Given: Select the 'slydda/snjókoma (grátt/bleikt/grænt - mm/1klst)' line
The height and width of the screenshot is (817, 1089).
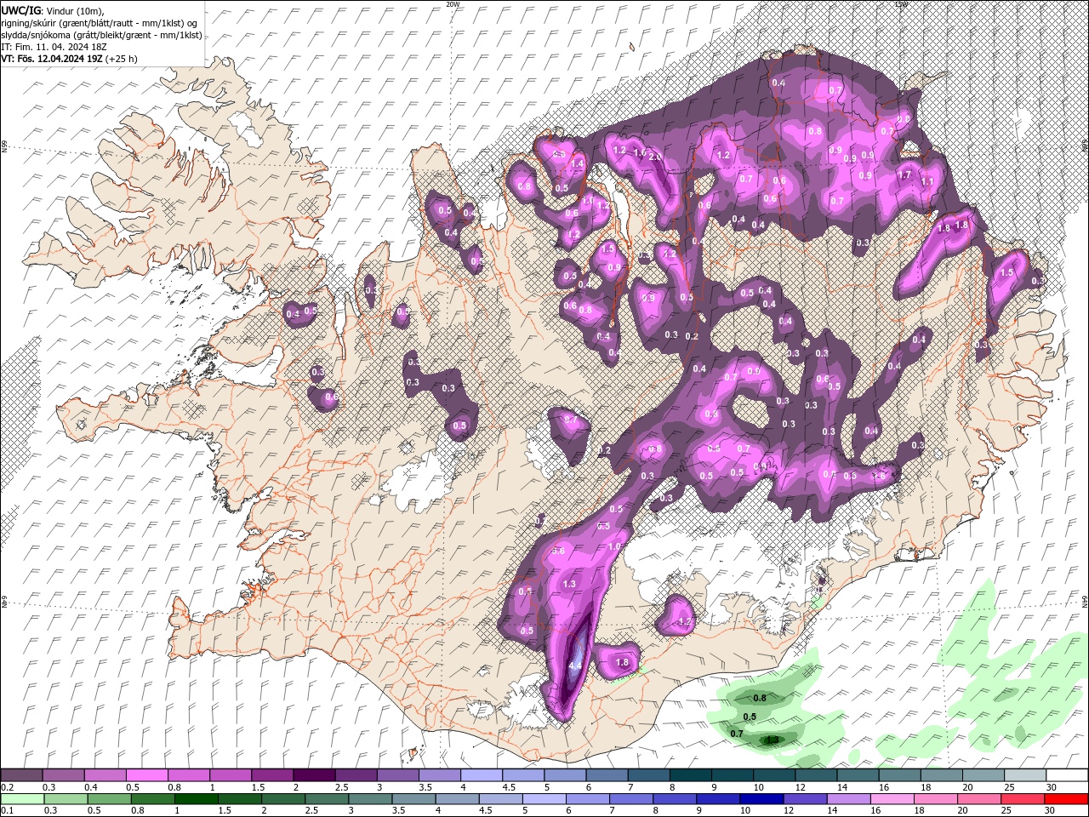Looking at the screenshot, I should [x=101, y=35].
